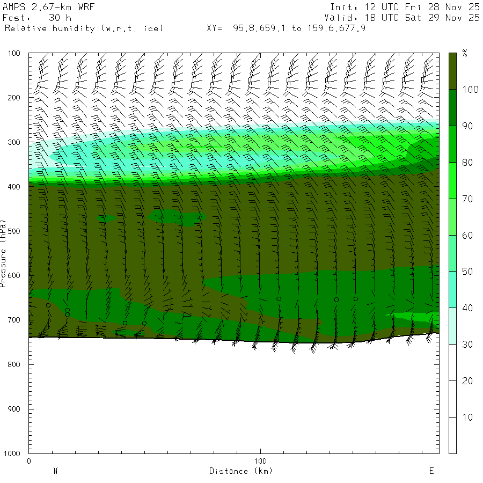Click the colorbar '80' value label

[x=467, y=163]
